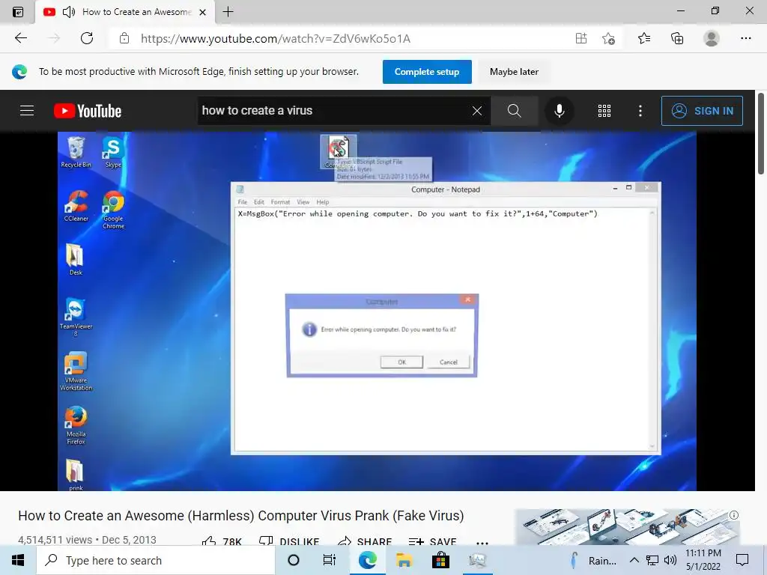Viewport: 767px width, 575px height.
Task: Open the notification center
Action: 742,560
